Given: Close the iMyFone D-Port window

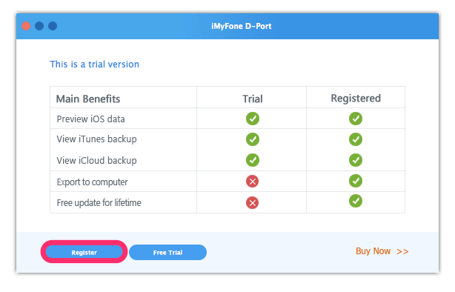Looking at the screenshot, I should (26, 26).
